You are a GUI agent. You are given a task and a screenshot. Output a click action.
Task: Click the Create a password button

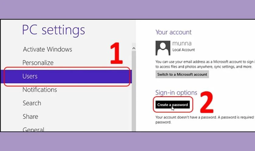[172, 105]
